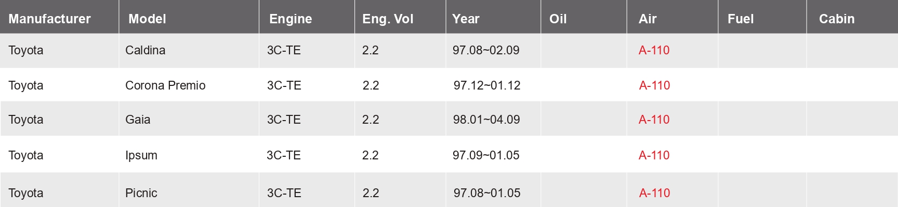Screen dimensions: 898x207
Task: Click the Model column header
Action: point(147,19)
